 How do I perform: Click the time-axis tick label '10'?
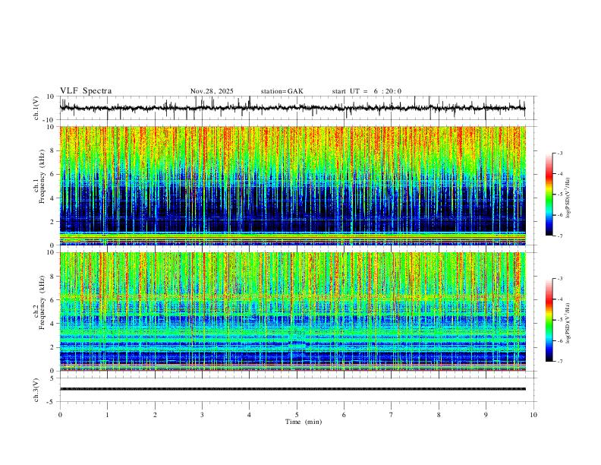point(533,415)
